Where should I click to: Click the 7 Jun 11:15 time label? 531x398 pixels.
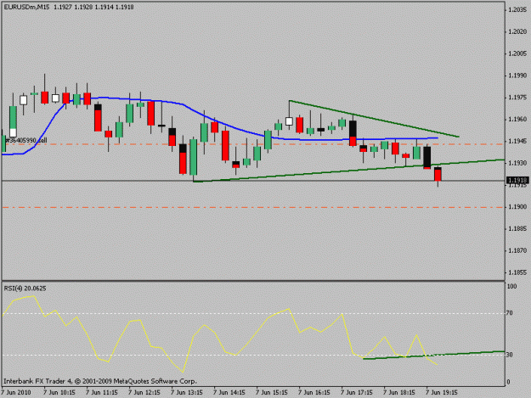[102, 393]
